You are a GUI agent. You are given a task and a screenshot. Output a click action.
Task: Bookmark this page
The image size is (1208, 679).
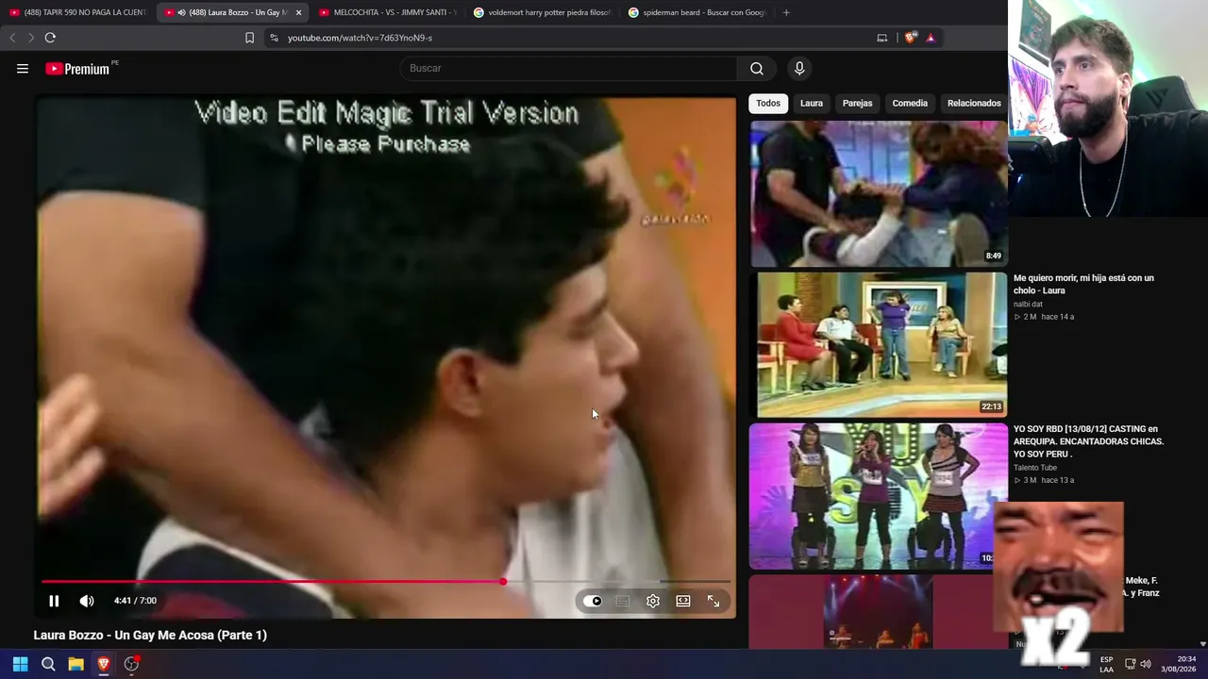249,38
